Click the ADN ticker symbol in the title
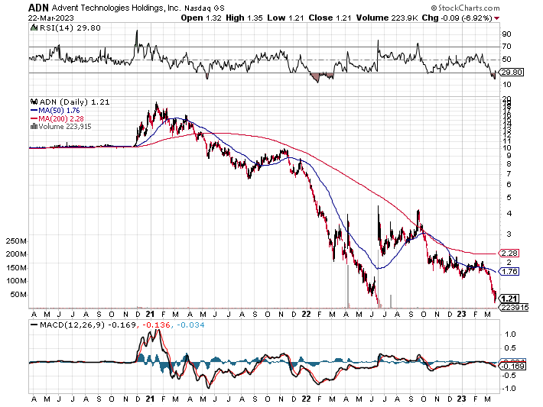543x407 pixels. tap(39, 8)
